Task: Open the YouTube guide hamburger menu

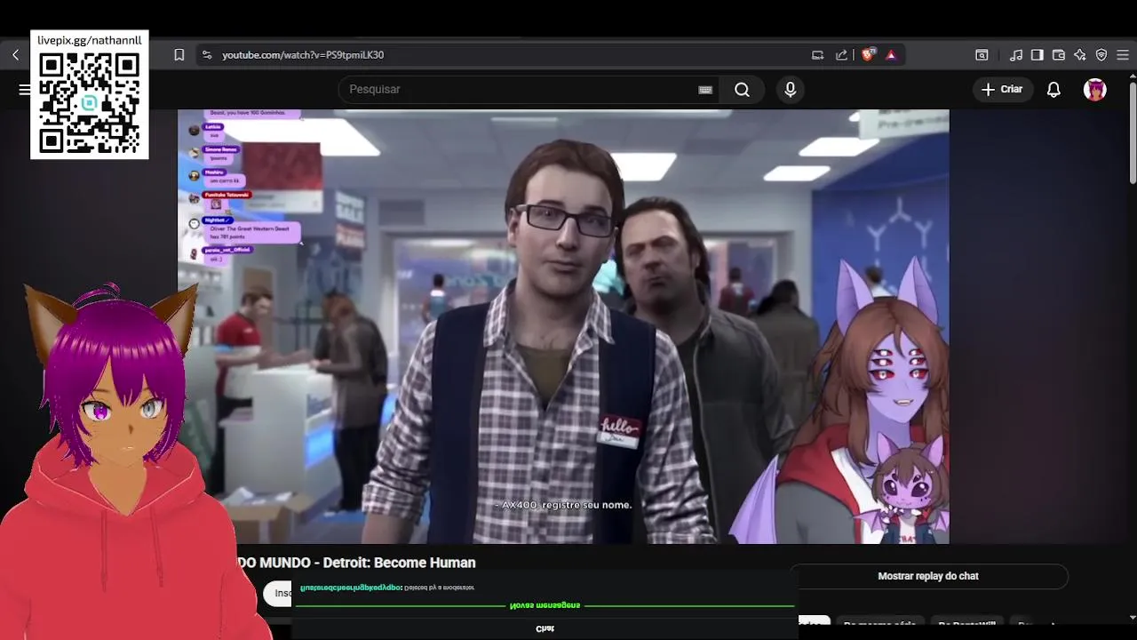Action: tap(24, 89)
